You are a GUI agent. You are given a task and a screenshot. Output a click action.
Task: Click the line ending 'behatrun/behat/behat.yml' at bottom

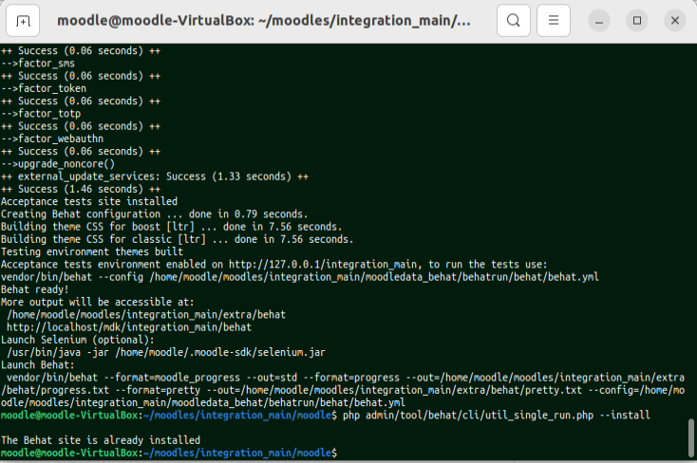coord(203,403)
